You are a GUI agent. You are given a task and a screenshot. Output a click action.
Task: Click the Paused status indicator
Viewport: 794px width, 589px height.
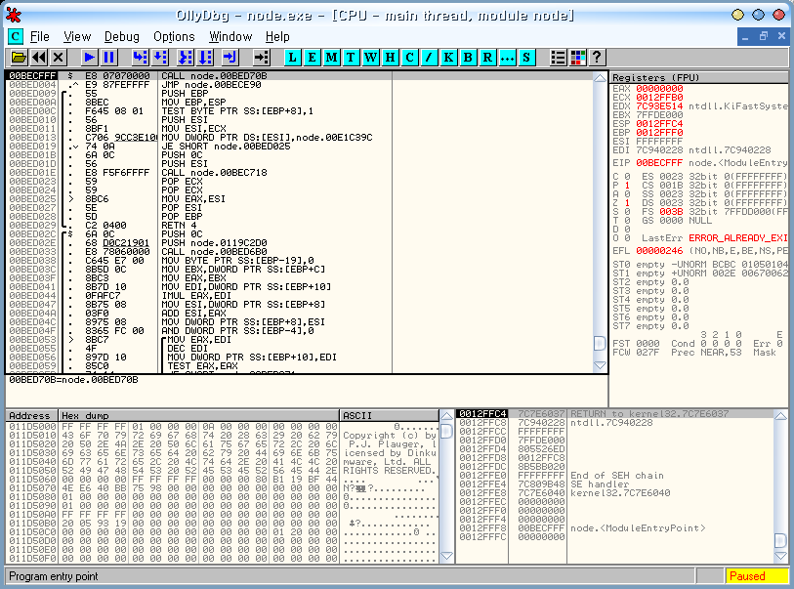click(x=757, y=576)
